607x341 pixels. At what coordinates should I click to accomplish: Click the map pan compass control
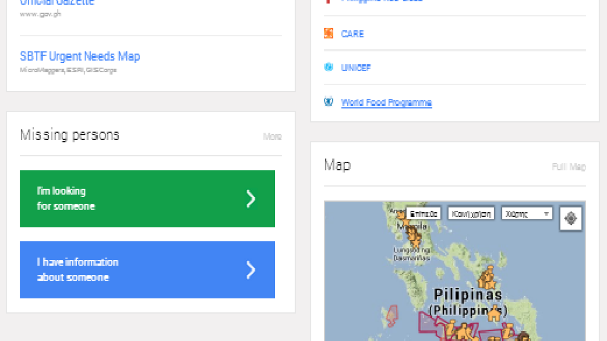point(571,219)
